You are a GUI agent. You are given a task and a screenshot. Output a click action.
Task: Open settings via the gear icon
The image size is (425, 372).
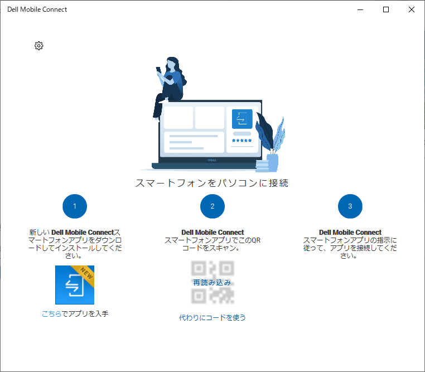coord(38,46)
